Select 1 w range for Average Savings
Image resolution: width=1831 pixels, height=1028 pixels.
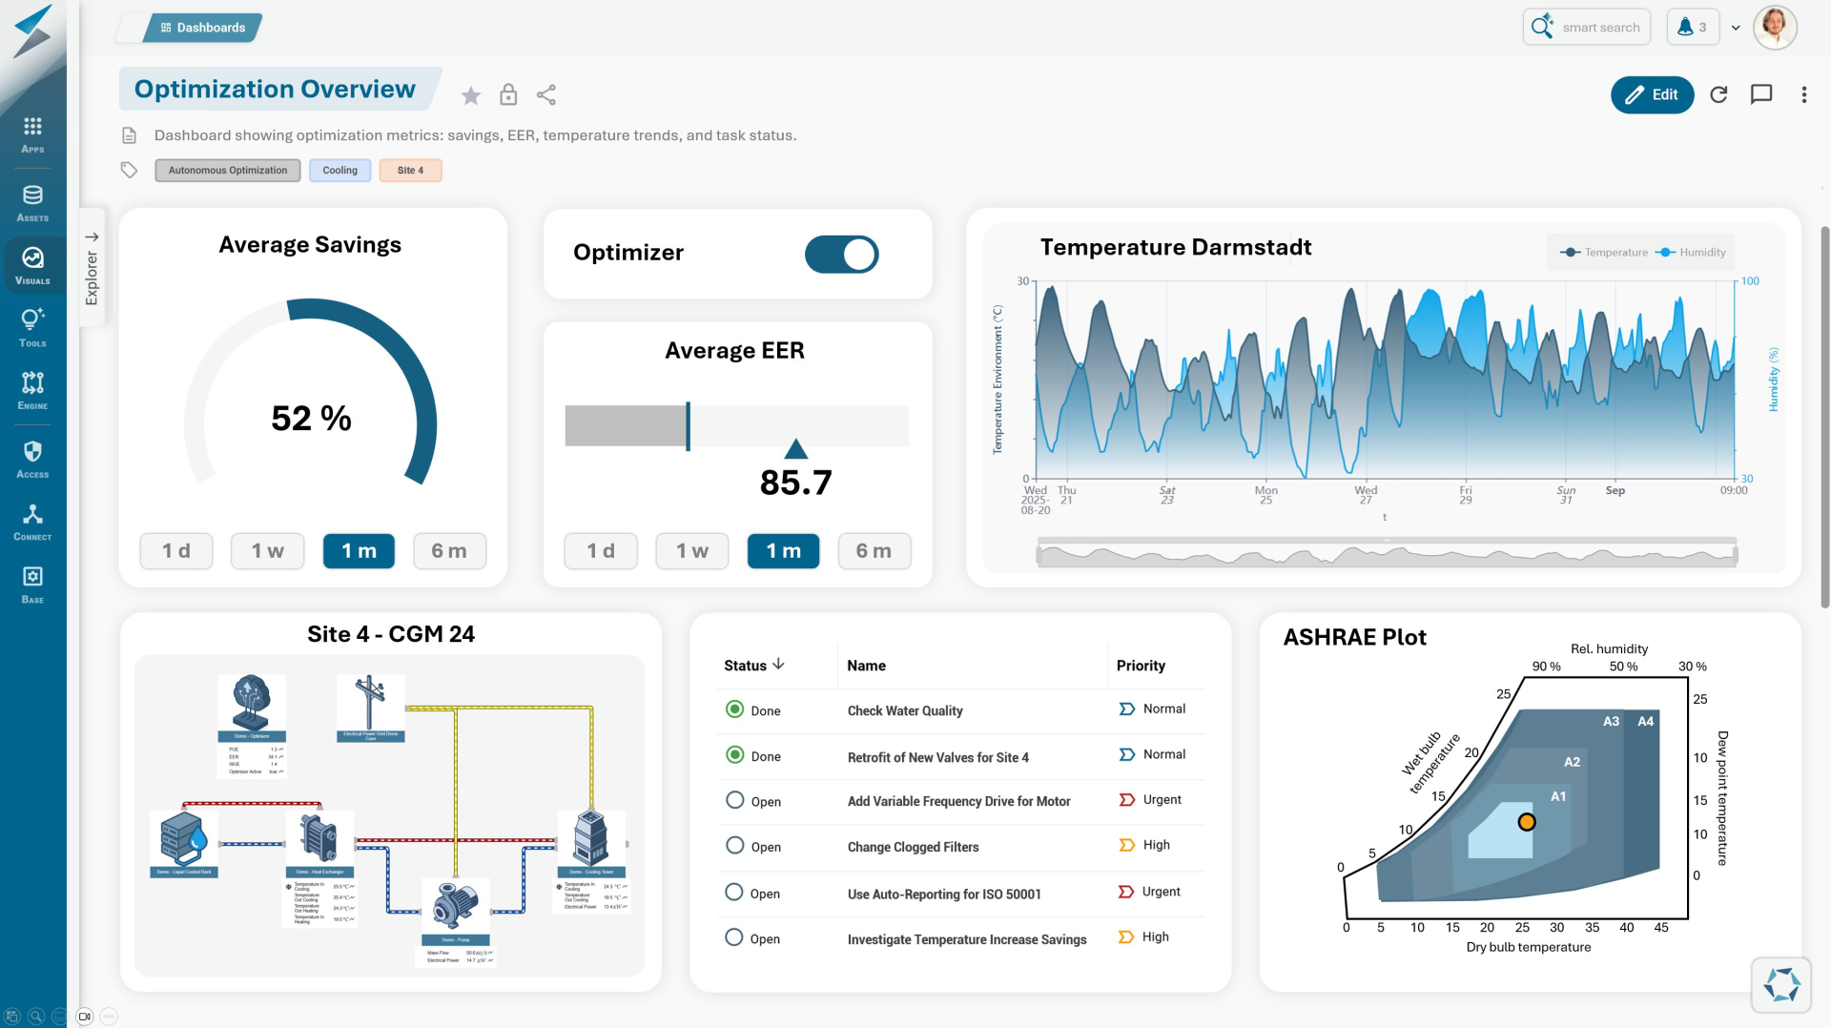(267, 551)
